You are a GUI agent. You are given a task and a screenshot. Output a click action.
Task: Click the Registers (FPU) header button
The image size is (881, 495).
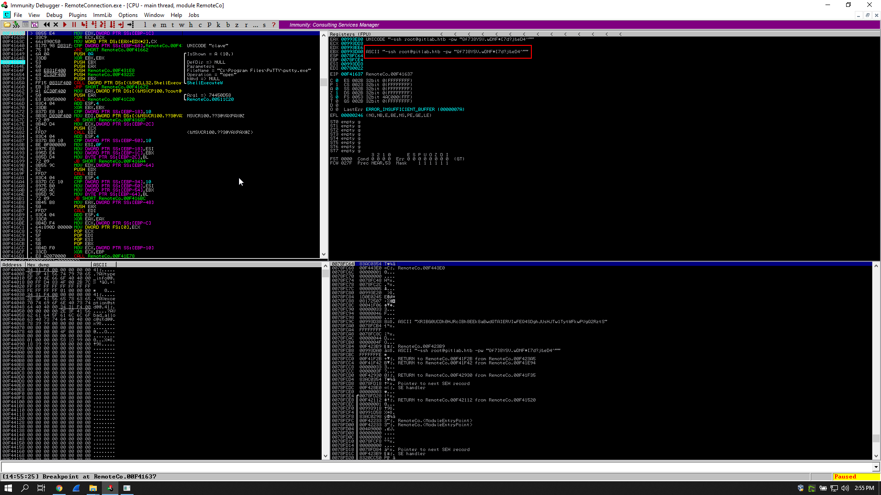pos(350,34)
